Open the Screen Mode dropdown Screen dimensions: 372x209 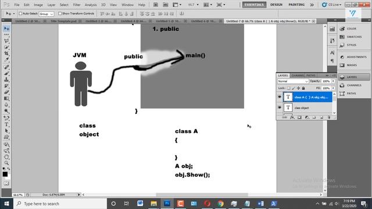click(x=220, y=5)
